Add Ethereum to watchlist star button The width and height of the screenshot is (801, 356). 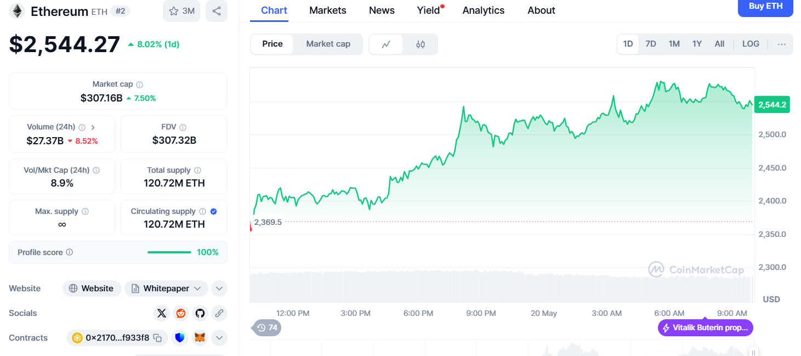pyautogui.click(x=181, y=11)
